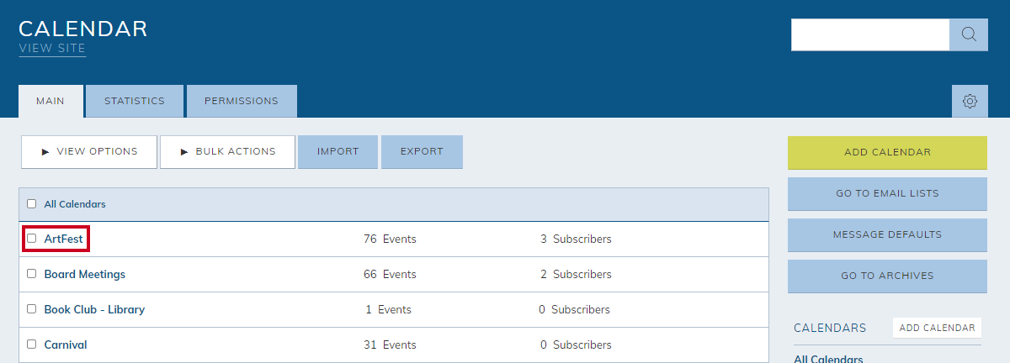Screen dimensions: 1010x363
Task: Go to the Permissions tab
Action: pos(242,101)
